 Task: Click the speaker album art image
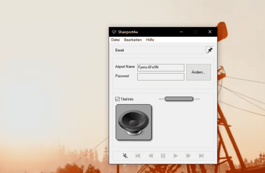tap(134, 122)
